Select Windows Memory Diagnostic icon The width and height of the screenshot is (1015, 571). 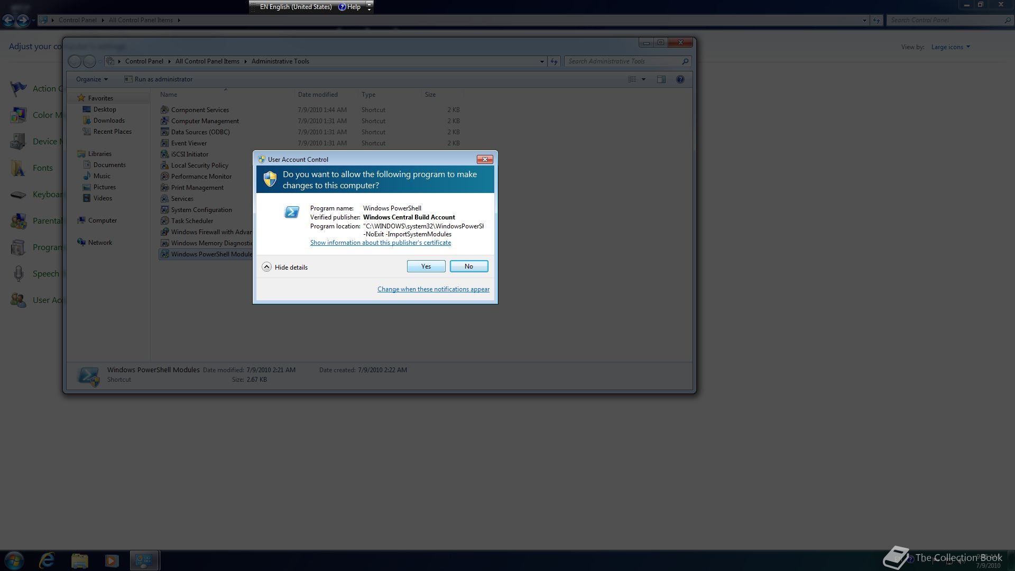(x=165, y=243)
